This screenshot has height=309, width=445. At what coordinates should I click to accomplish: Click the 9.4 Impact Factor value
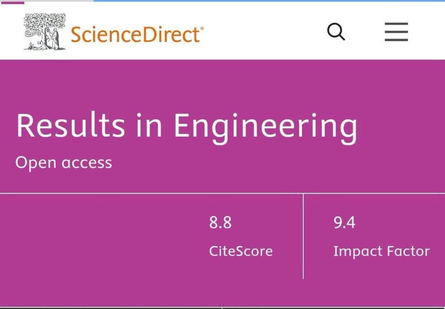point(344,222)
